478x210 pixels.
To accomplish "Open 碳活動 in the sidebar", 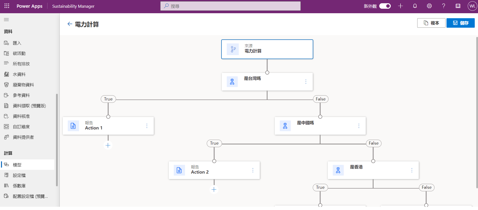I will [19, 53].
